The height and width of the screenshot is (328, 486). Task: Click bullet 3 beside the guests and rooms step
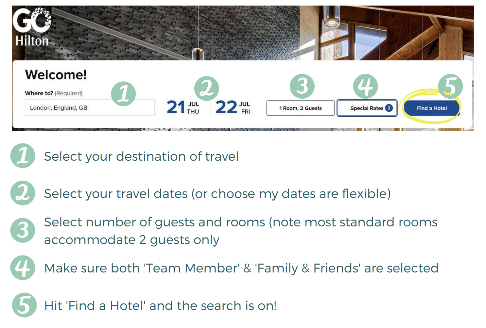click(x=23, y=230)
